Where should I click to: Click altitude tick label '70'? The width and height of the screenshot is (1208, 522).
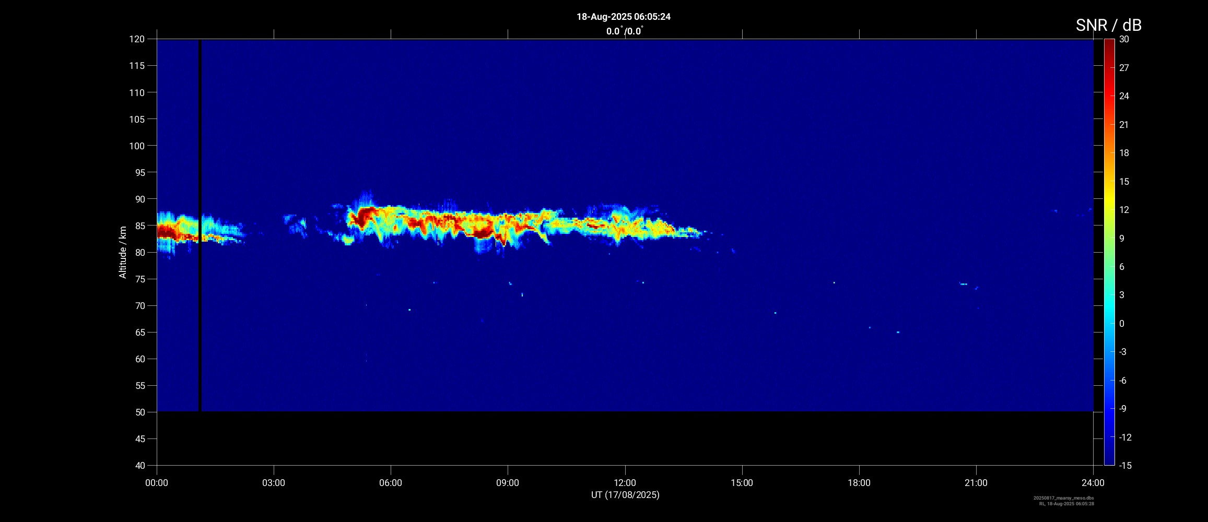pos(139,305)
